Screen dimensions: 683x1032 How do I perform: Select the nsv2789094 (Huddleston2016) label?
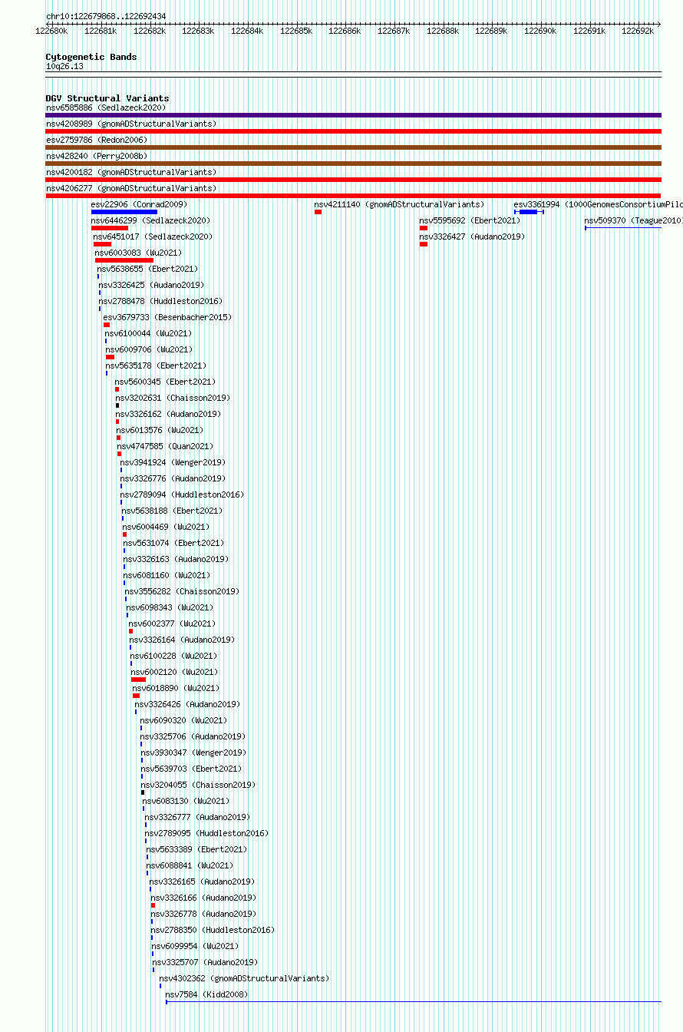click(182, 495)
